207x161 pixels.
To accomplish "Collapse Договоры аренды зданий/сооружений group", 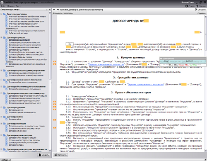I will pos(1,71).
